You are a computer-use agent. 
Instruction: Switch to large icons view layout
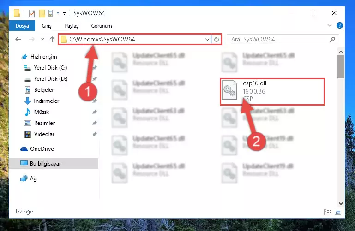[x=338, y=212]
